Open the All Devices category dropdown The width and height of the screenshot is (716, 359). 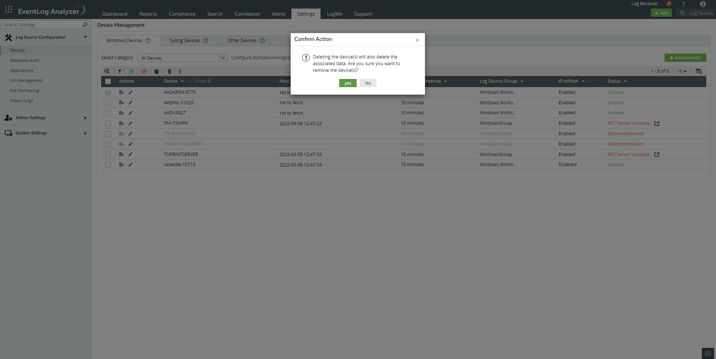click(x=182, y=58)
